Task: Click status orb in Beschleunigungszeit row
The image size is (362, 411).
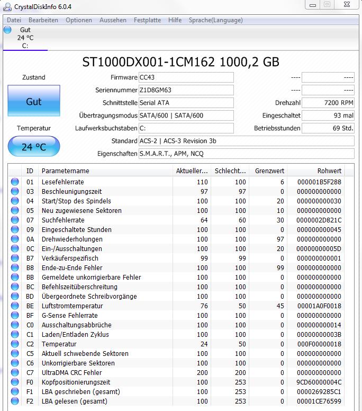Action: point(15,191)
